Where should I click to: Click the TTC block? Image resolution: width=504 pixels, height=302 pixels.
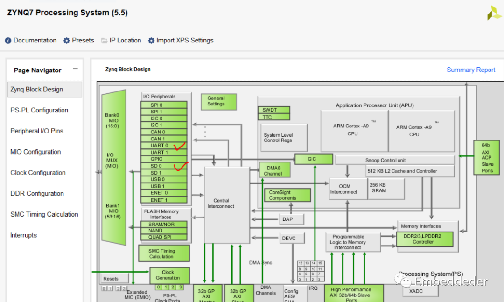[x=274, y=117]
